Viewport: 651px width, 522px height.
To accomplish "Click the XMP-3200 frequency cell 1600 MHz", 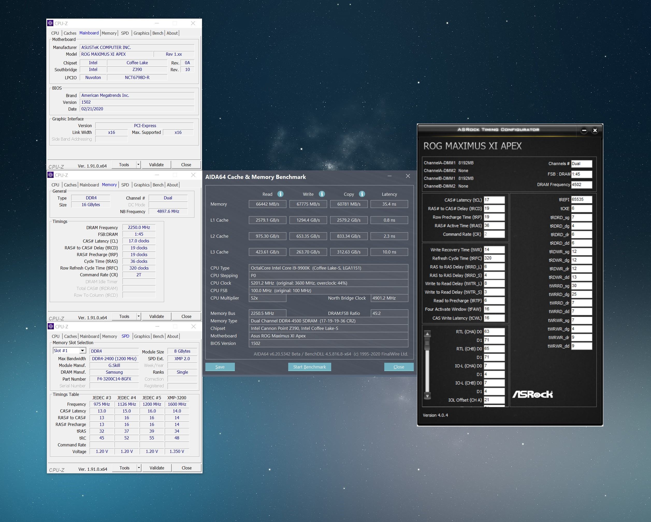I will pyautogui.click(x=177, y=404).
